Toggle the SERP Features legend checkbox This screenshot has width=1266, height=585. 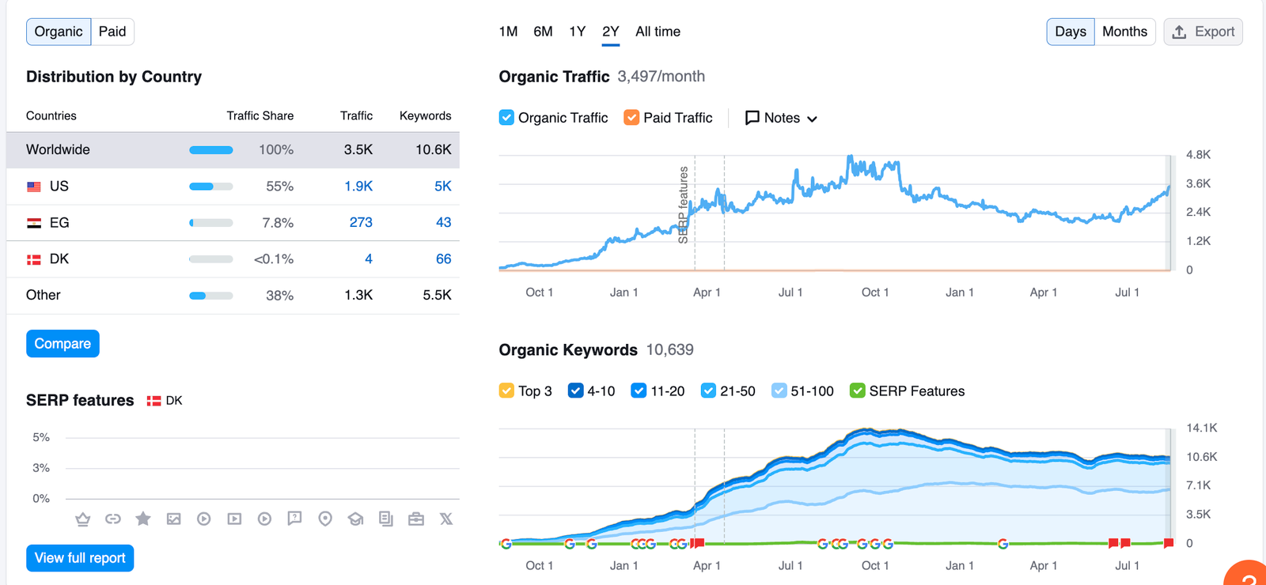tap(857, 391)
